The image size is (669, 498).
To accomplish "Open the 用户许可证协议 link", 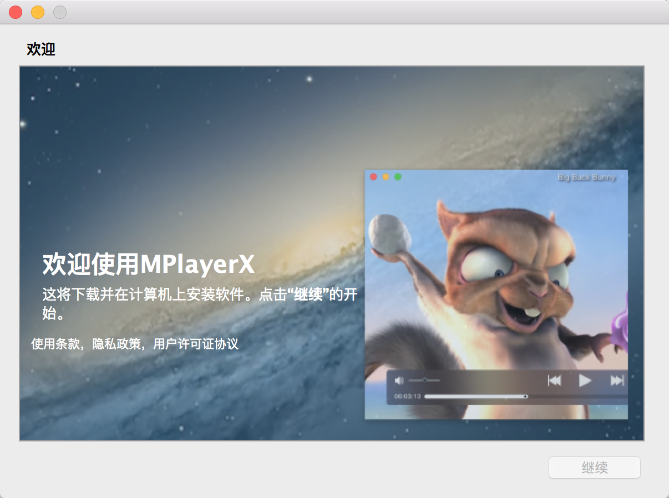I will [x=196, y=344].
